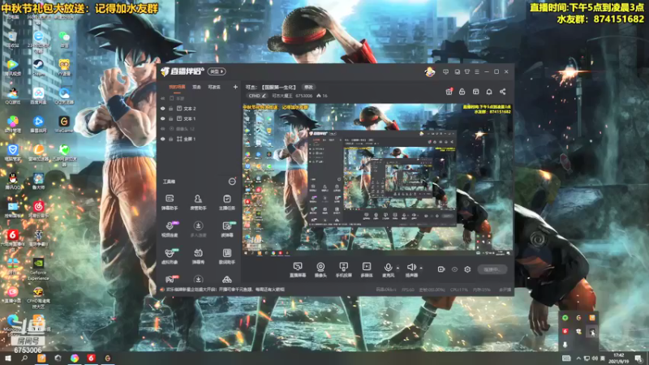
Task: Open the WeGame desktop shortcut
Action: click(64, 124)
